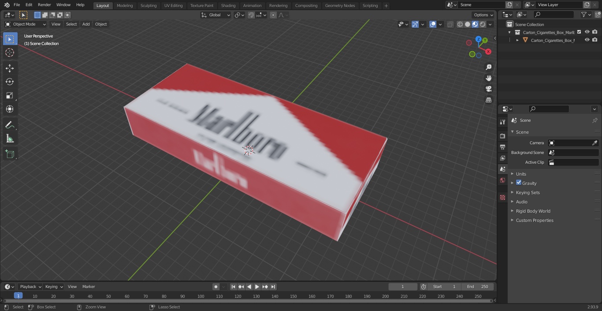
Task: Open the View Layer properties tab
Action: click(x=502, y=158)
